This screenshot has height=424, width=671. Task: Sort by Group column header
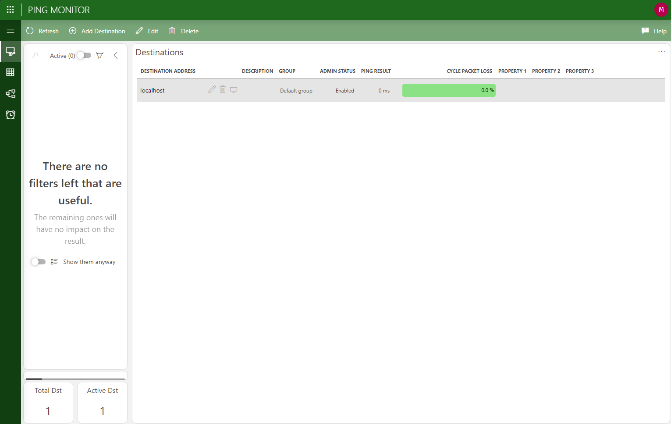pos(287,71)
